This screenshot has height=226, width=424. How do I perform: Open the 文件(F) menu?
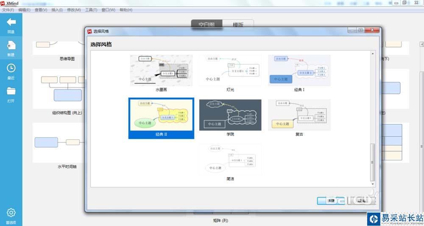8,10
